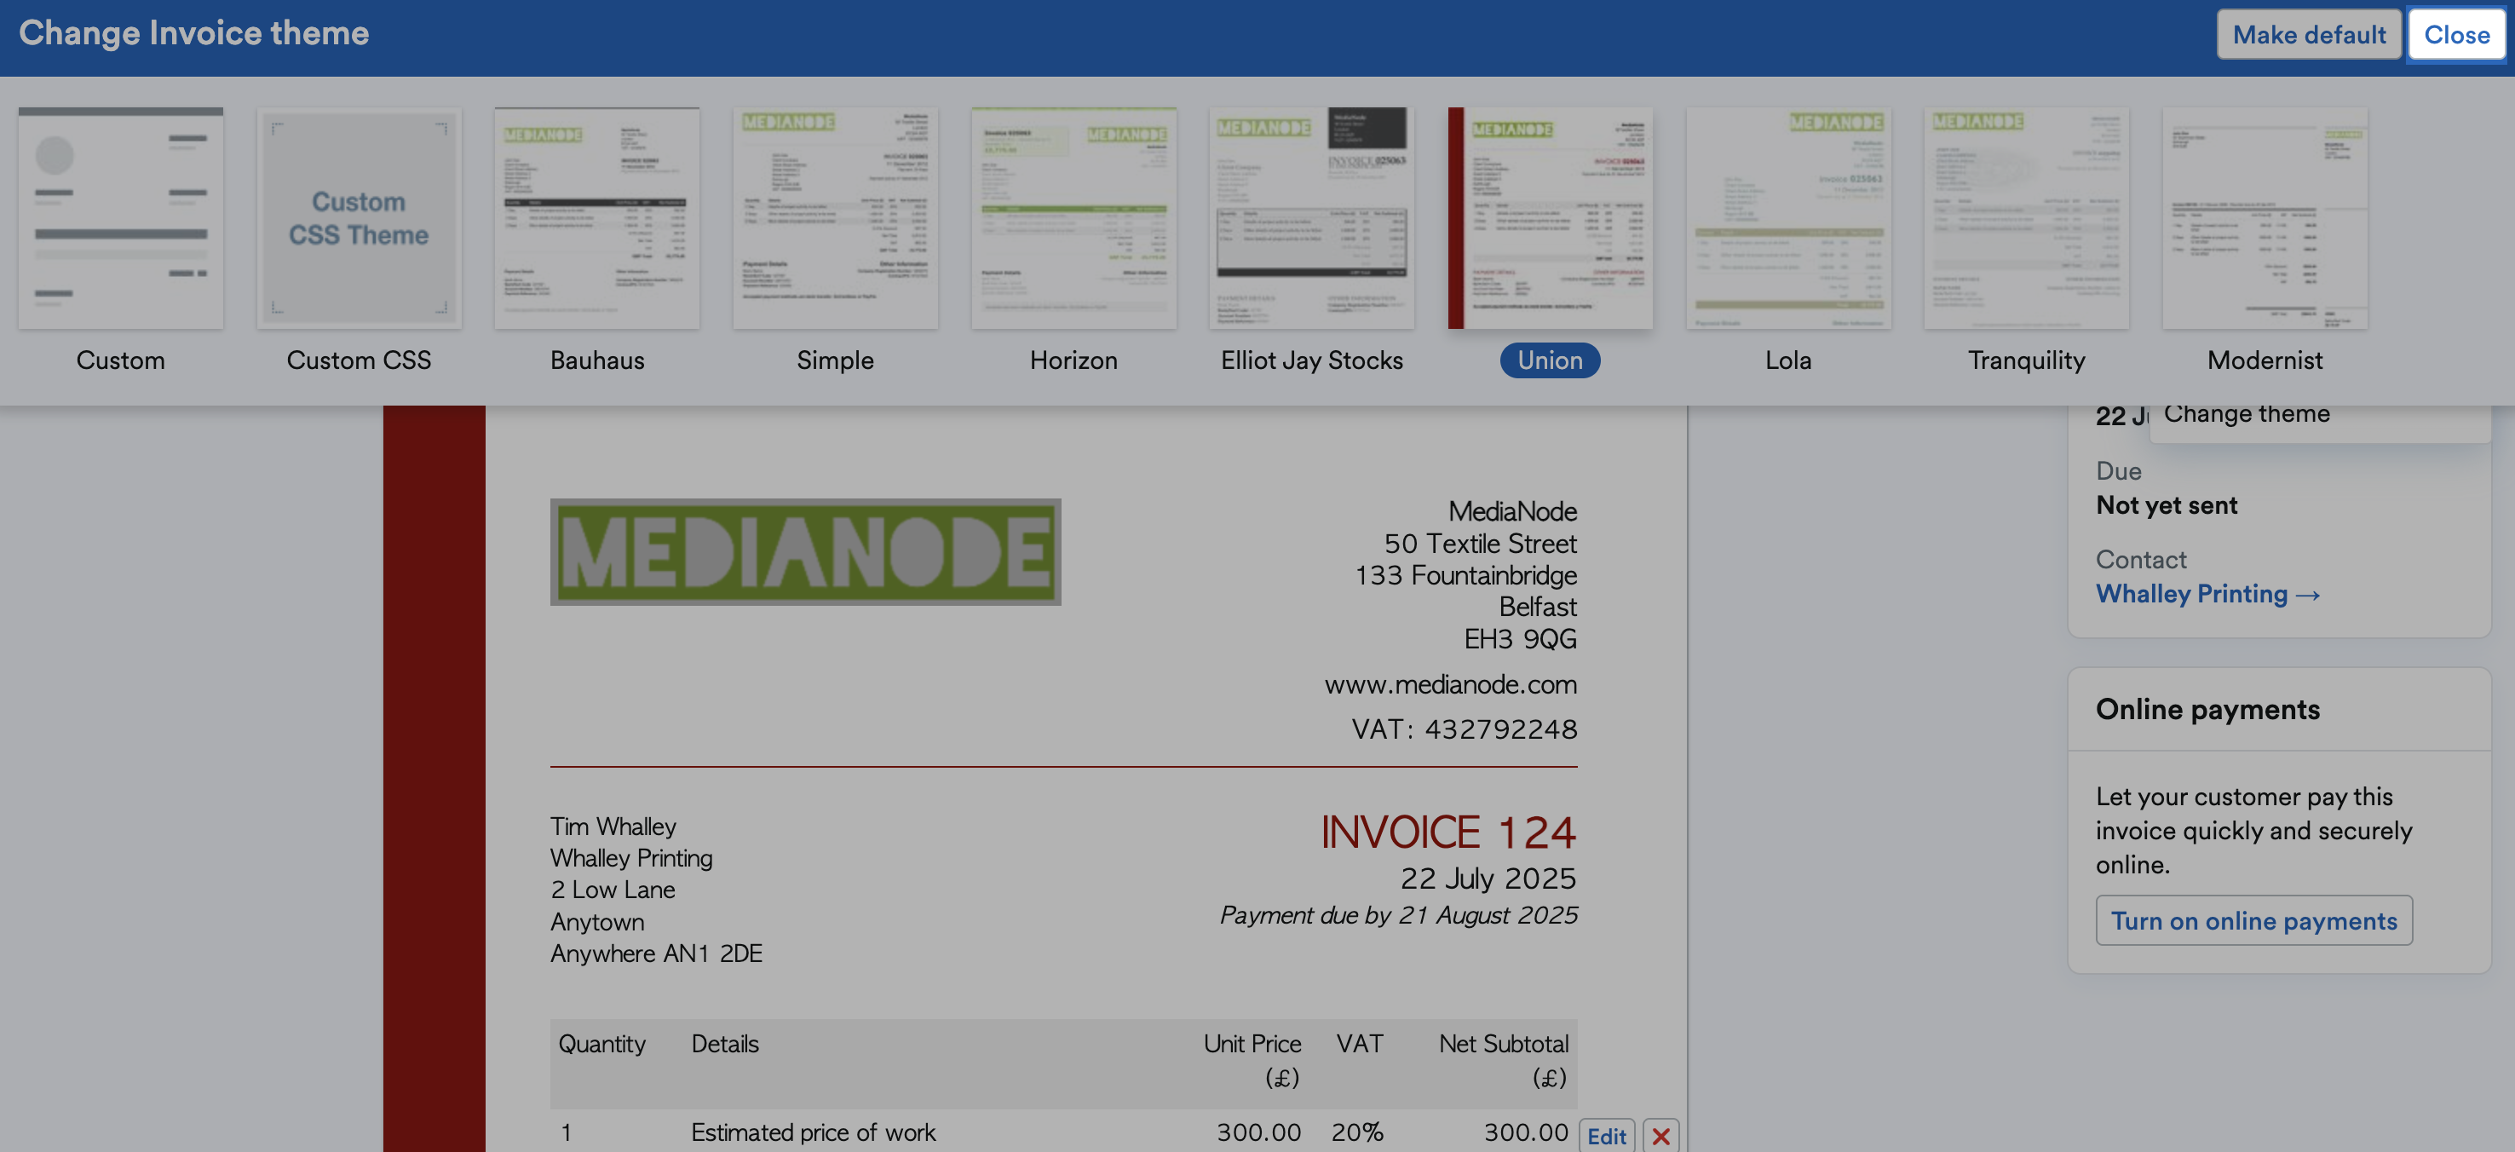Click the 'Change Invoice theme' title
This screenshot has height=1152, width=2515.
click(193, 33)
